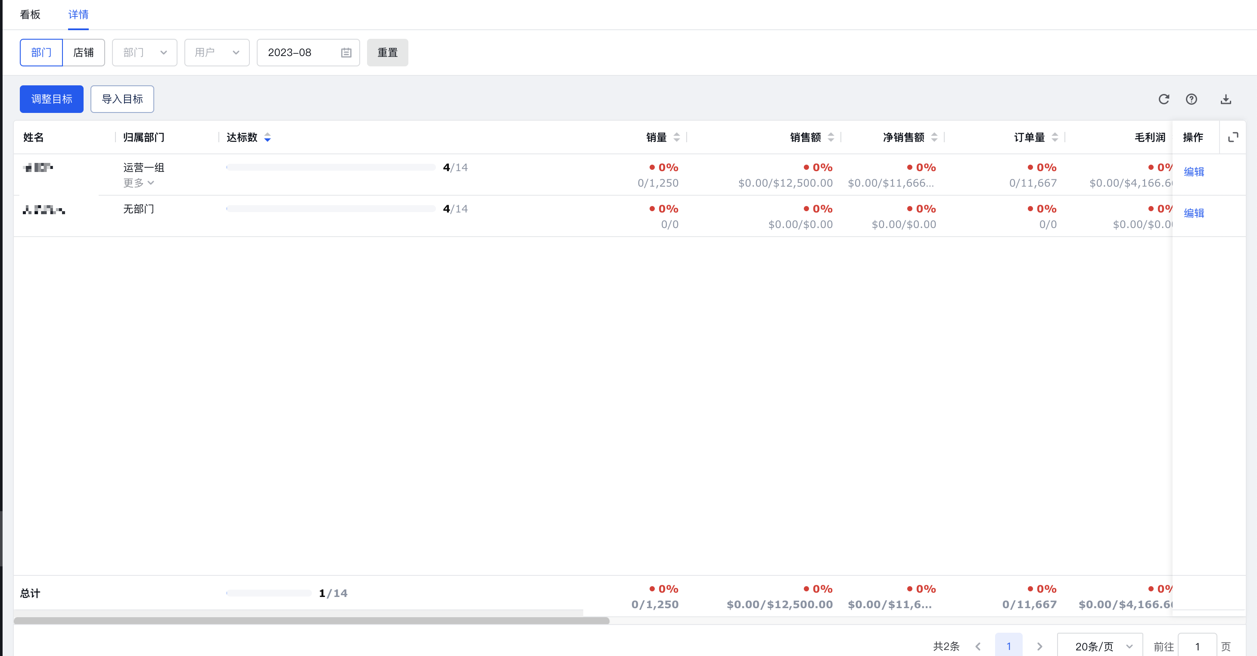Sort by 销量 column arrows

pos(676,137)
